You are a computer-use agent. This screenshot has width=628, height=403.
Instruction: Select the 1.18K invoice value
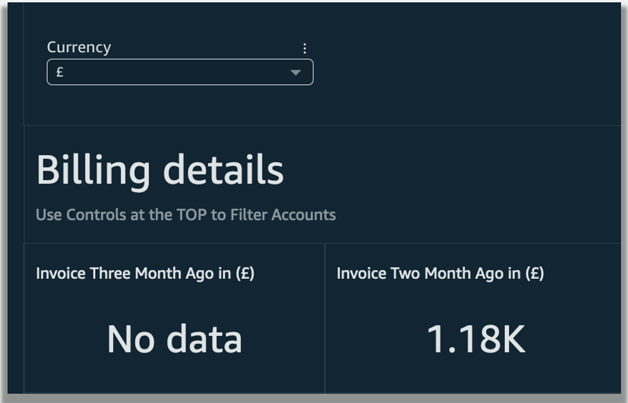coord(476,339)
